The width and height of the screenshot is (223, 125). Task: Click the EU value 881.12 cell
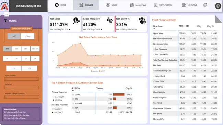[129, 99]
